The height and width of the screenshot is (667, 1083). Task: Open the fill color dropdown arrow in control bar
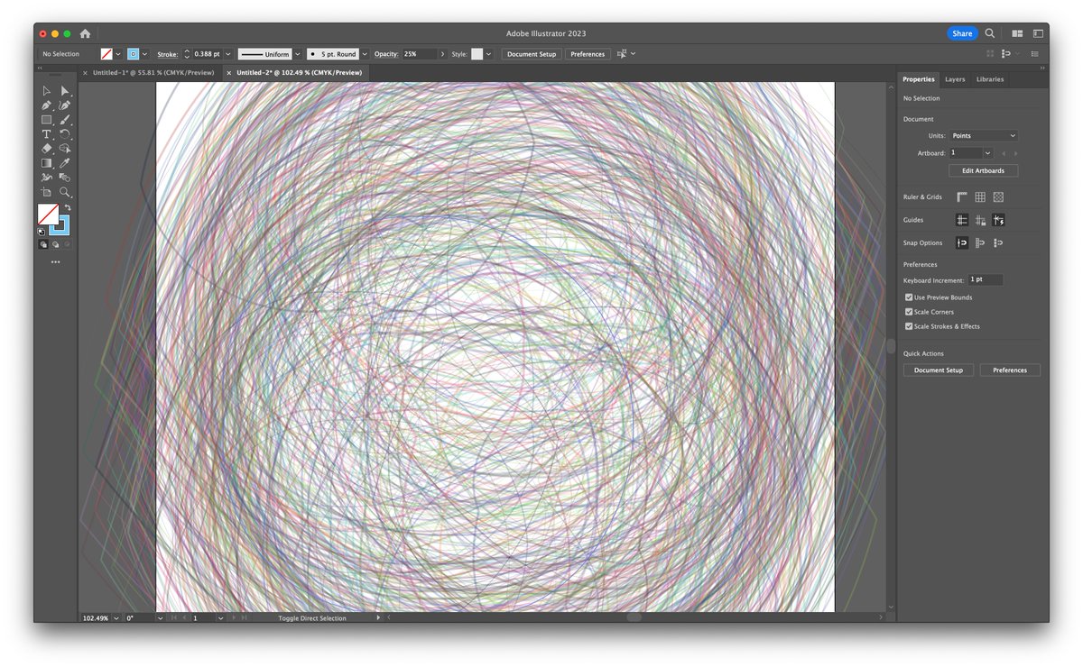[x=118, y=54]
